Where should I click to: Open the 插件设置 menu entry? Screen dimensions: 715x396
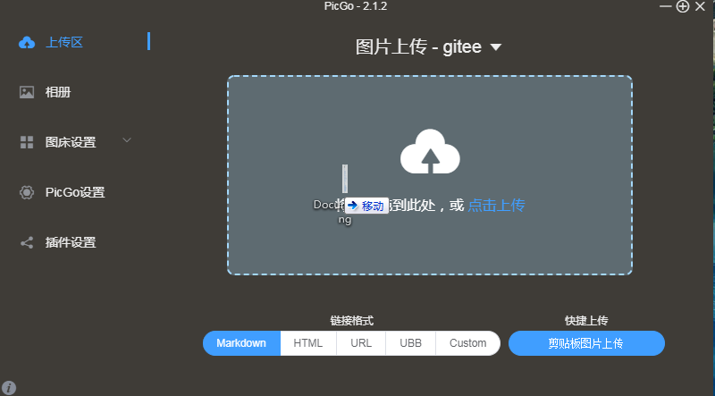(x=71, y=242)
